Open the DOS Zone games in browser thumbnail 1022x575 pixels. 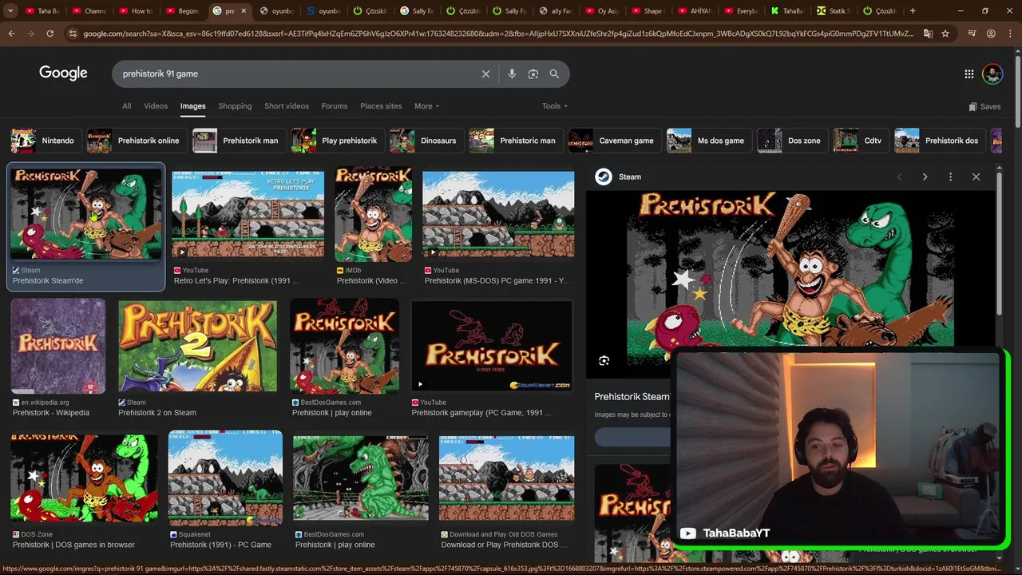click(84, 478)
